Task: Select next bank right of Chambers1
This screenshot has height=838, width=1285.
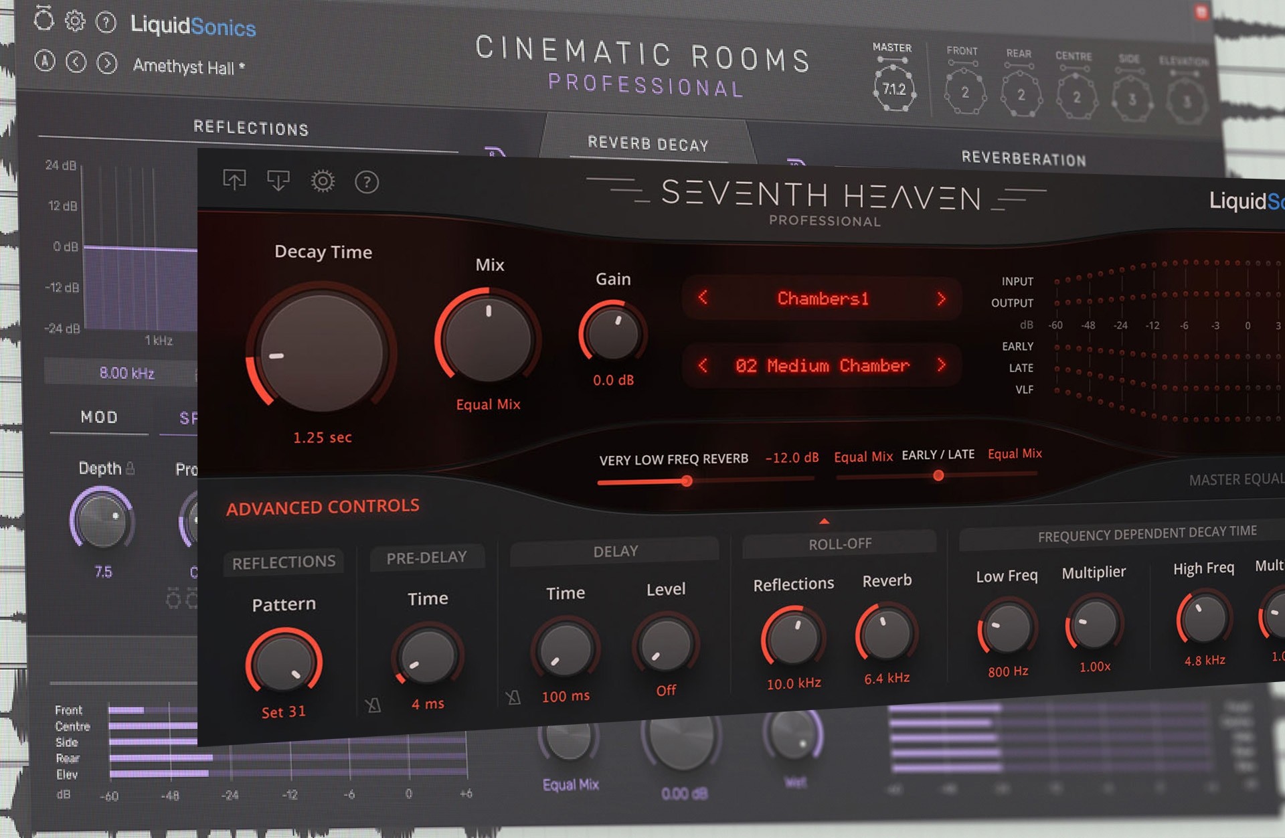Action: pyautogui.click(x=942, y=299)
